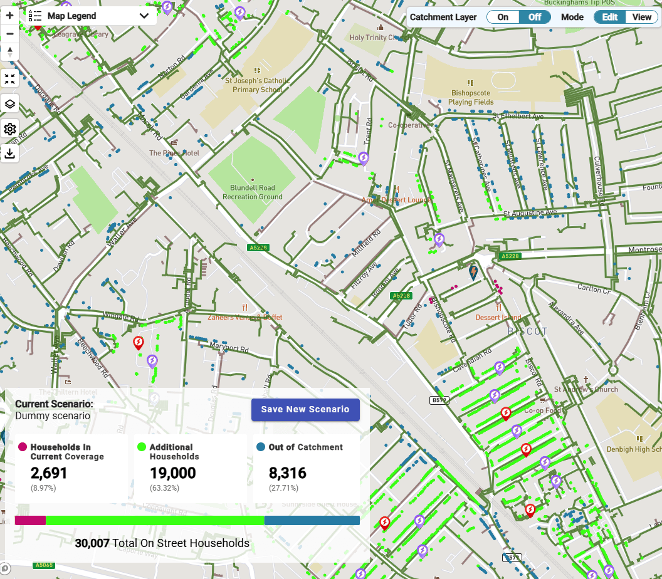The width and height of the screenshot is (662, 579).
Task: Turn the Catchment Layer Off
Action: tap(534, 17)
